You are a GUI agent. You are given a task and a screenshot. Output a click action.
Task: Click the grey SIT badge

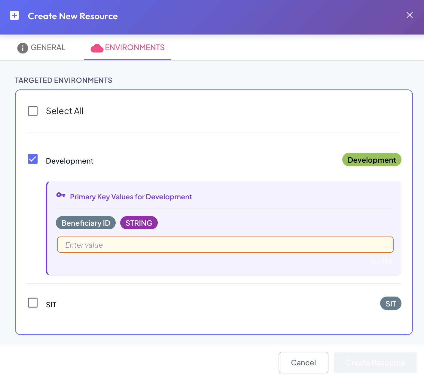click(391, 303)
